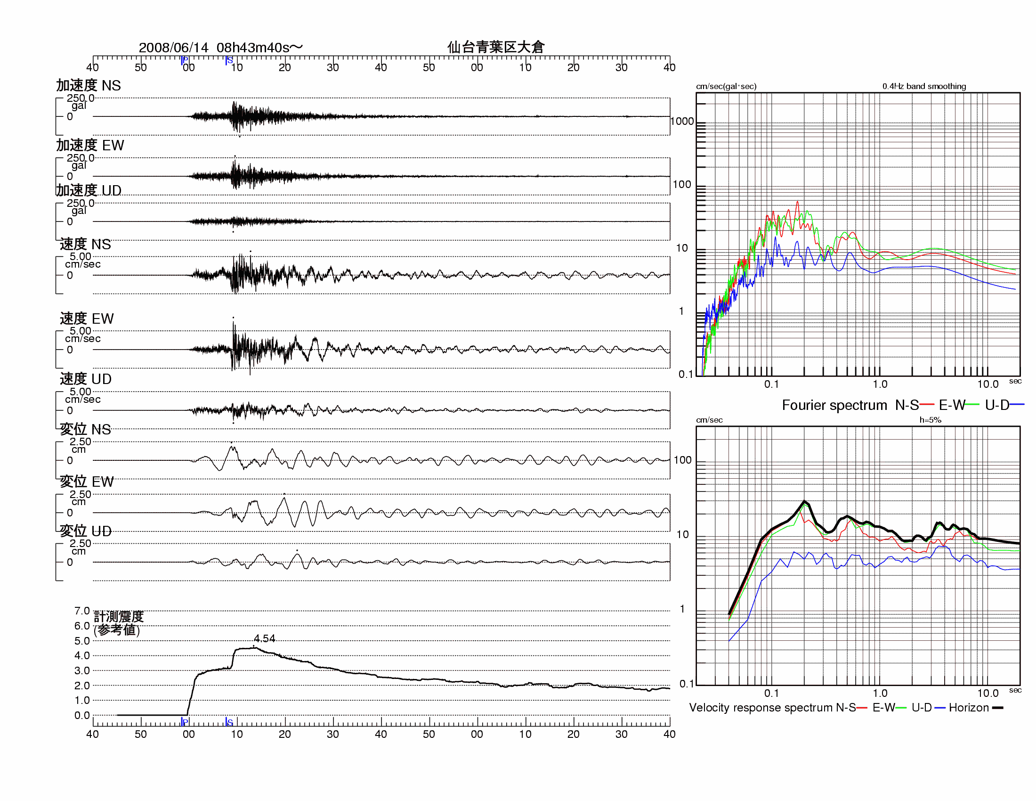Click the 速度 NS waveform label
This screenshot has width=1036, height=801.
pyautogui.click(x=85, y=244)
